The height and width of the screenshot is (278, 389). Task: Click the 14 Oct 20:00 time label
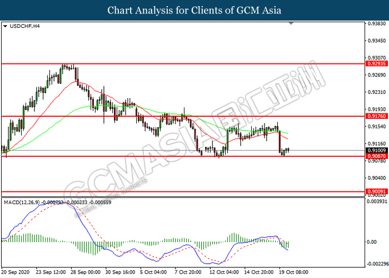coord(259,272)
